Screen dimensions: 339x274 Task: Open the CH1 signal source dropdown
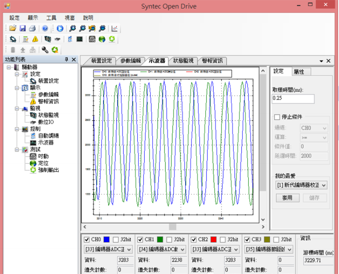point(161,249)
